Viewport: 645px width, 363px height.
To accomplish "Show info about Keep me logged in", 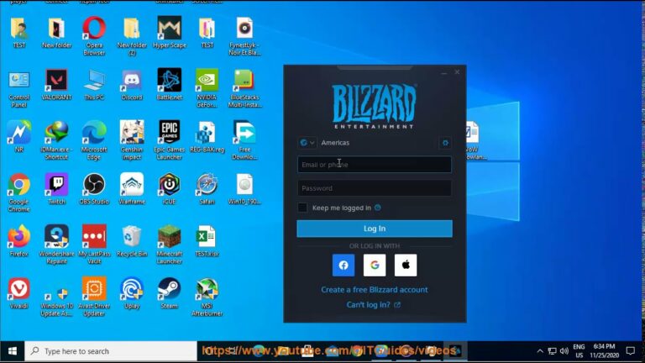I will (x=378, y=208).
